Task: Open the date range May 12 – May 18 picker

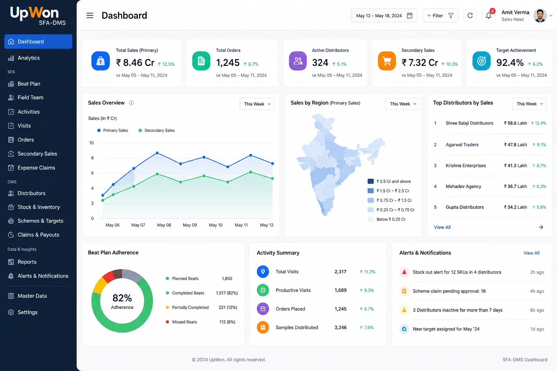Action: pos(384,16)
